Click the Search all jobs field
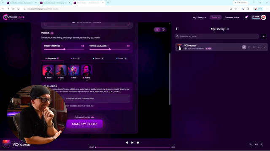 pyautogui.click(x=216, y=36)
